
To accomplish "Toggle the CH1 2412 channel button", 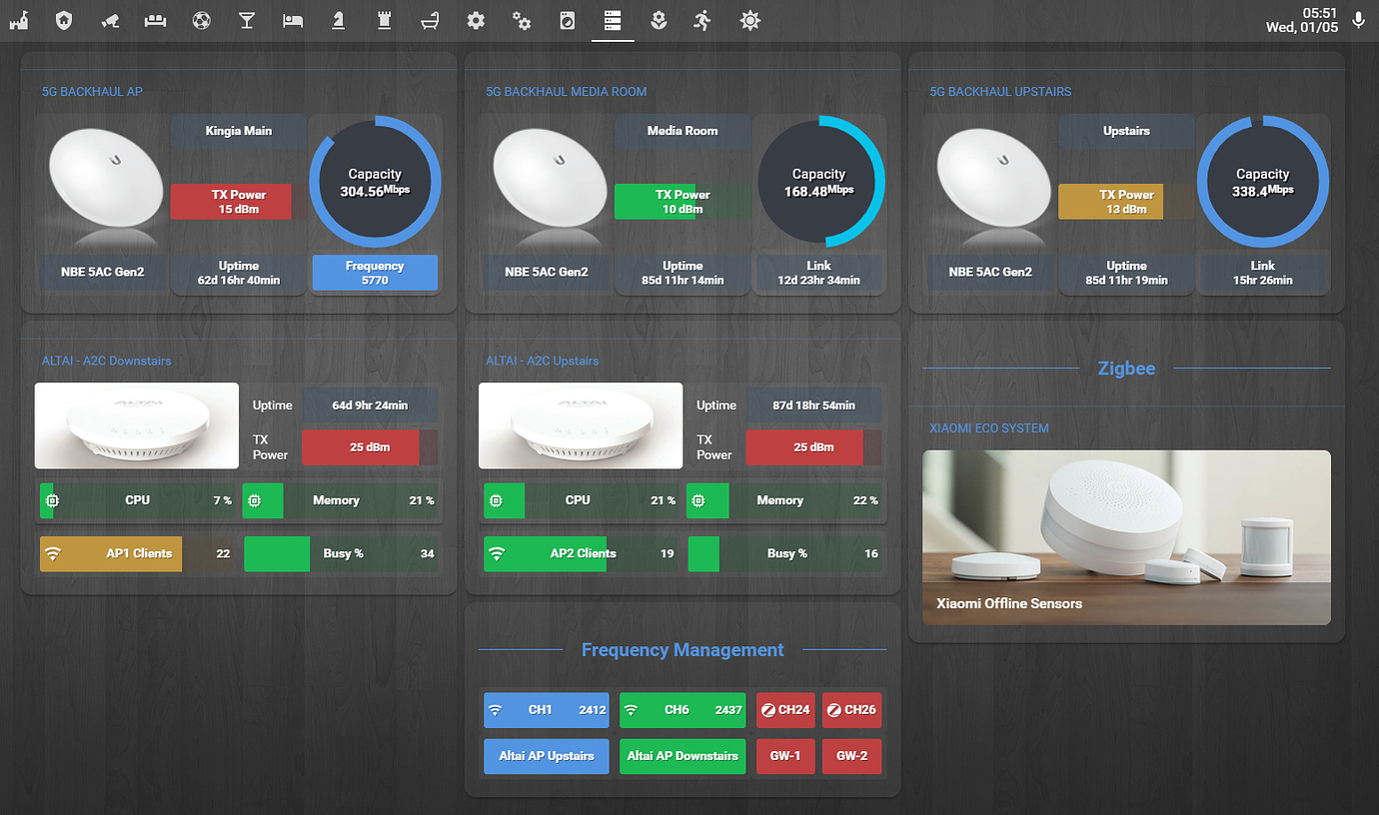I will (546, 710).
